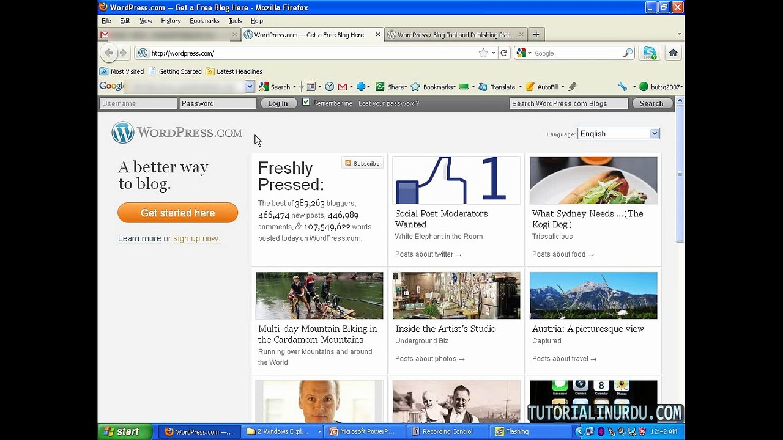Image resolution: width=783 pixels, height=440 pixels.
Task: Click the clock icon in Google Toolbar
Action: pyautogui.click(x=330, y=87)
